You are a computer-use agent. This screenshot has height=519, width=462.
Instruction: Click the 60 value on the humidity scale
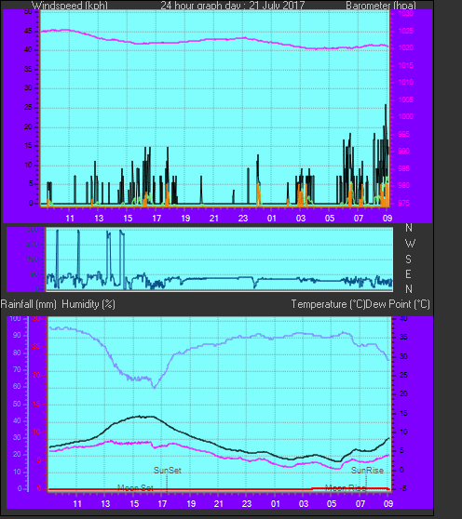tap(17, 386)
